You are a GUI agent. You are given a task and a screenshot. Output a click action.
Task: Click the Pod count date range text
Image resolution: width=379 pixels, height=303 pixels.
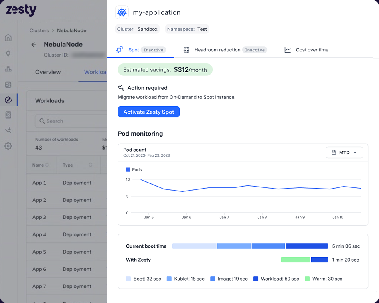point(146,155)
